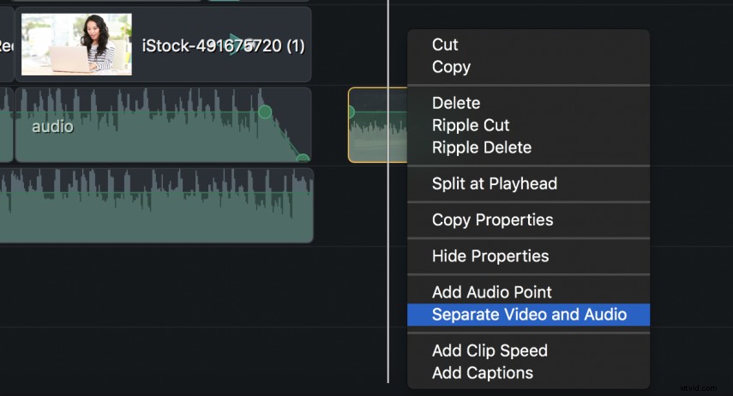
Task: Select Separate Video and Audio
Action: tap(528, 315)
